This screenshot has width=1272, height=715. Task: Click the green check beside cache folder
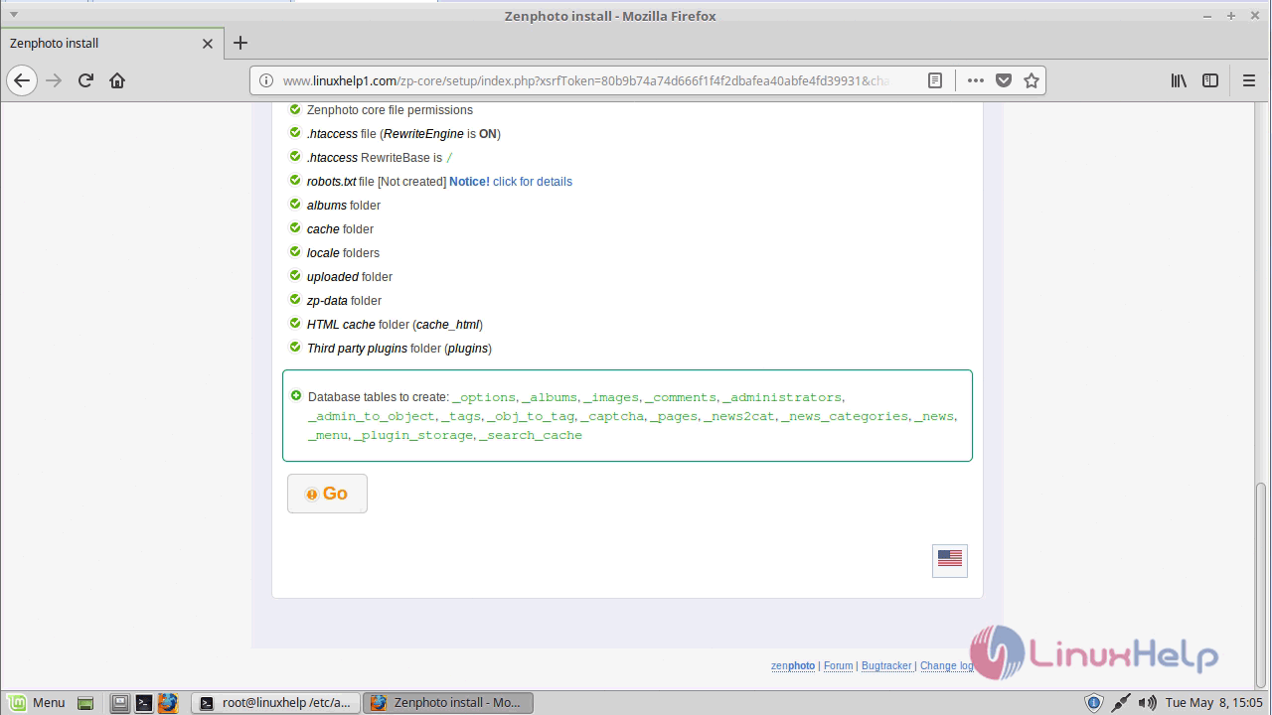click(295, 228)
